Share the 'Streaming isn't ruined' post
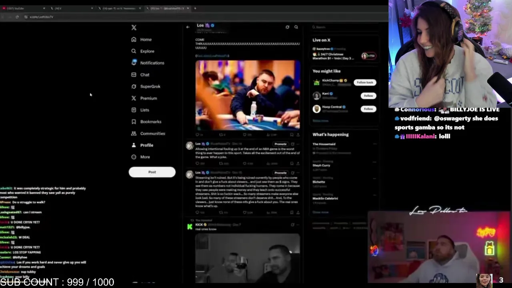This screenshot has height=288, width=512. coord(298,213)
